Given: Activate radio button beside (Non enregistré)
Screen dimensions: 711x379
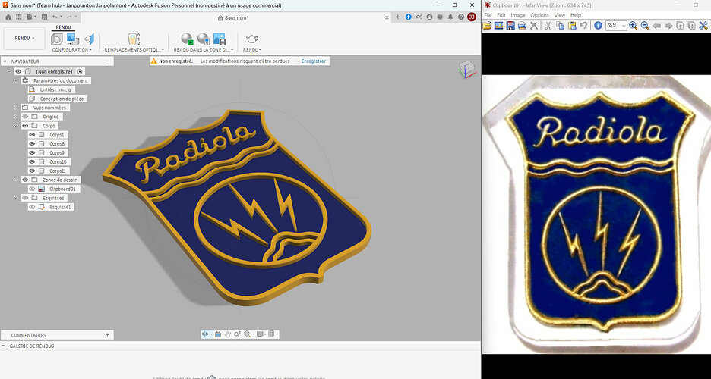Looking at the screenshot, I should click(80, 71).
